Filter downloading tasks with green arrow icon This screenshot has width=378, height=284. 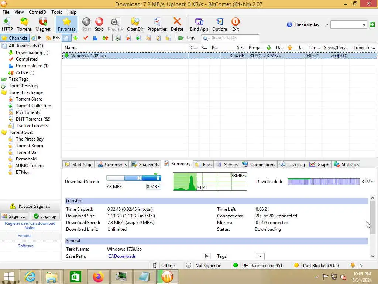tap(75, 38)
